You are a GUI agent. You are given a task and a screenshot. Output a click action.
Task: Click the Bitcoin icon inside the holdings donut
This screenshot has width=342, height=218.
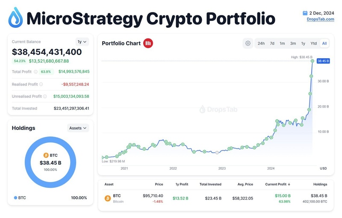[x=46, y=156]
